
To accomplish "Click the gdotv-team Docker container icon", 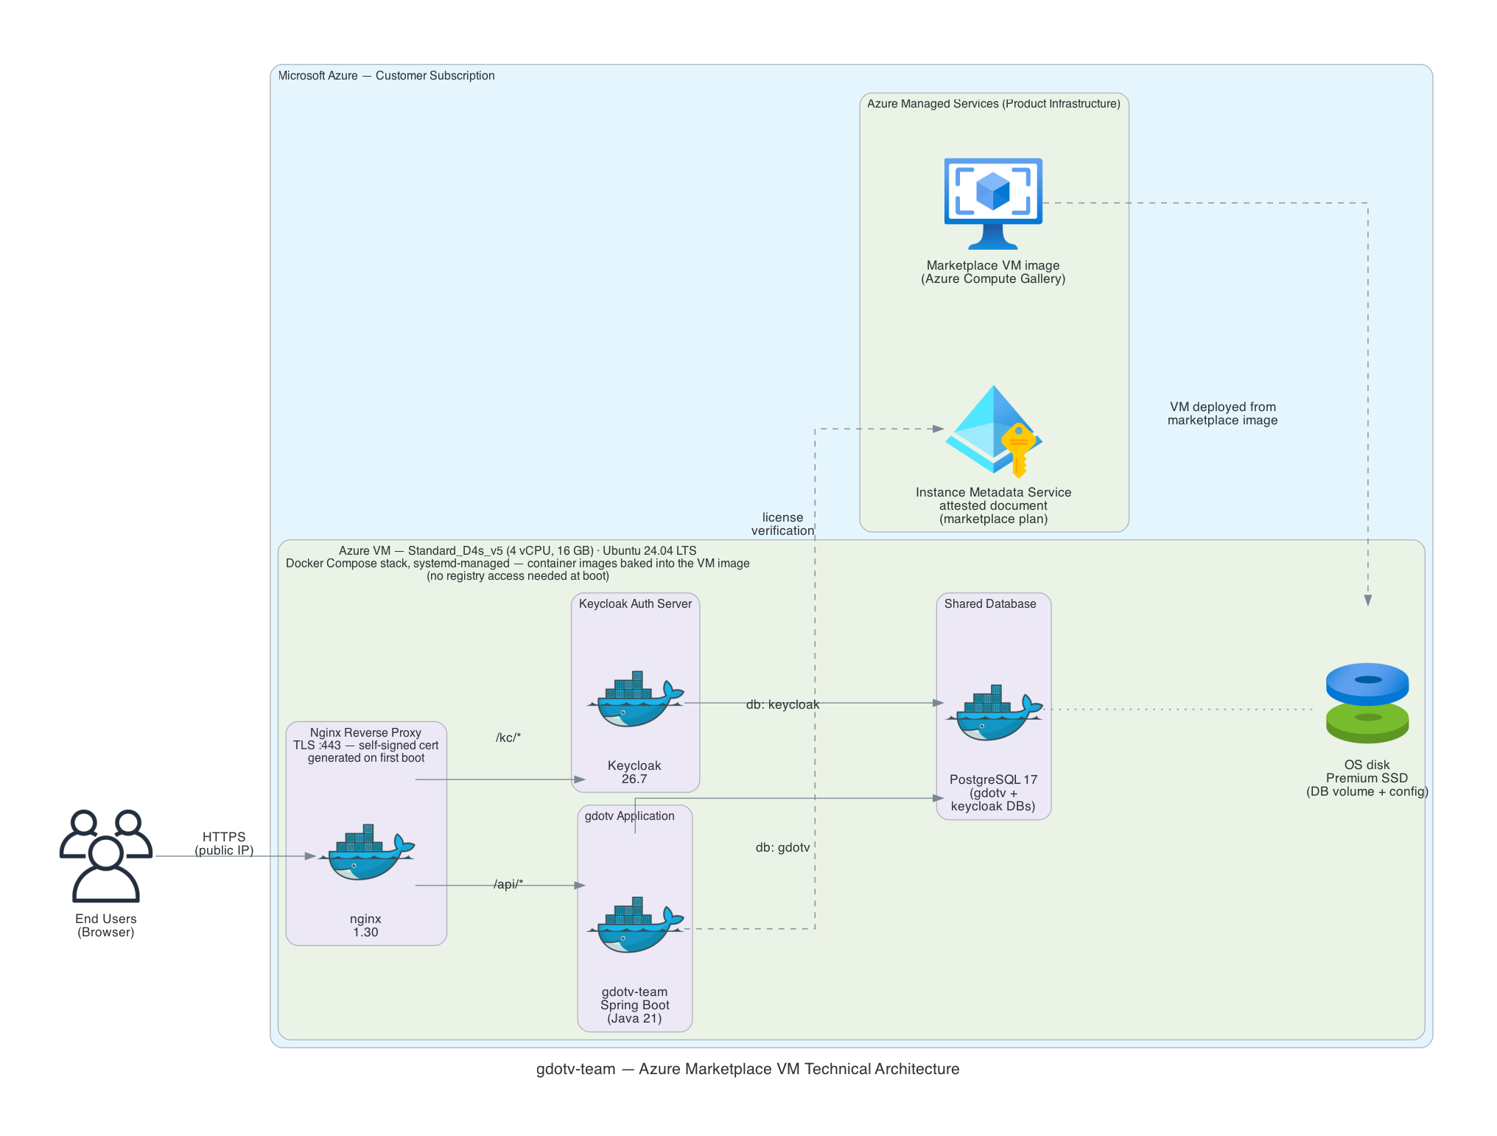I will pos(635,925).
